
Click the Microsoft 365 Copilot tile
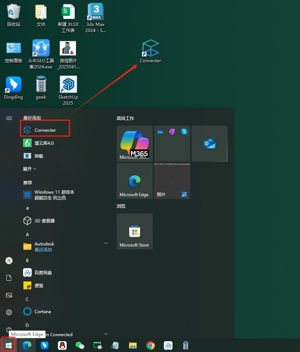click(134, 143)
